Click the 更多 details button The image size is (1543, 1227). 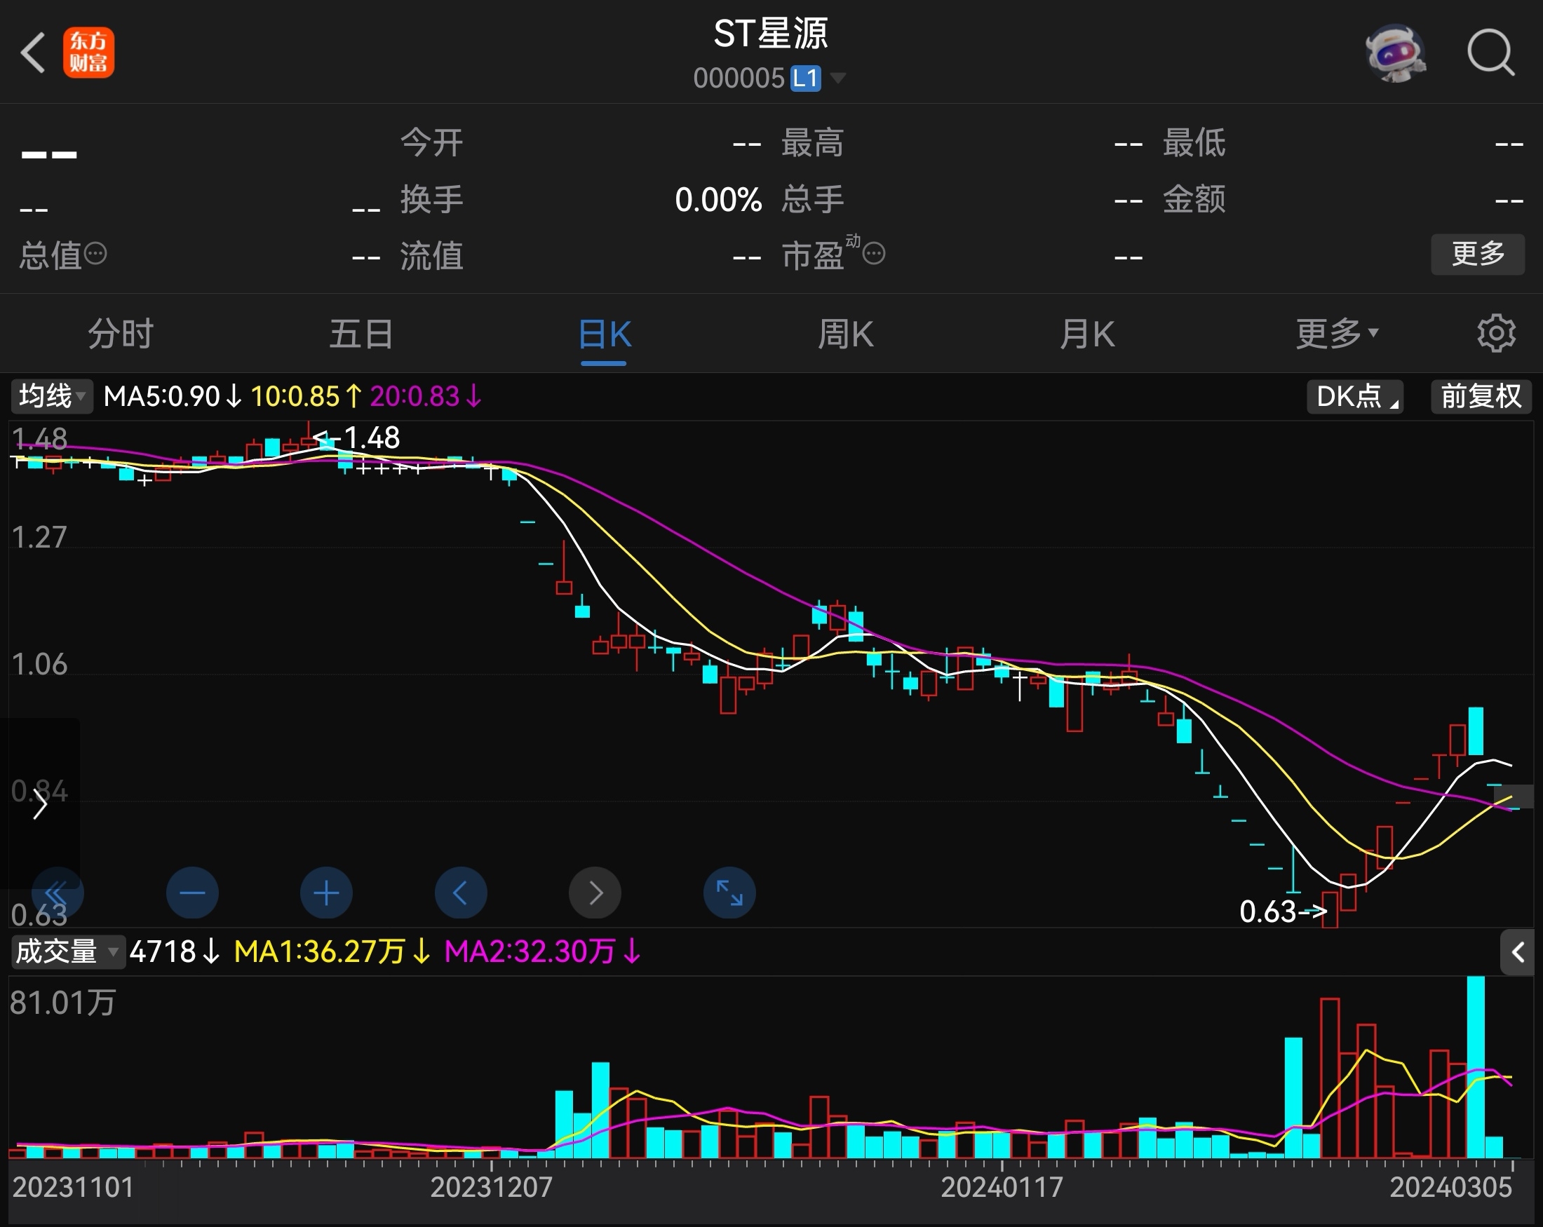point(1477,254)
